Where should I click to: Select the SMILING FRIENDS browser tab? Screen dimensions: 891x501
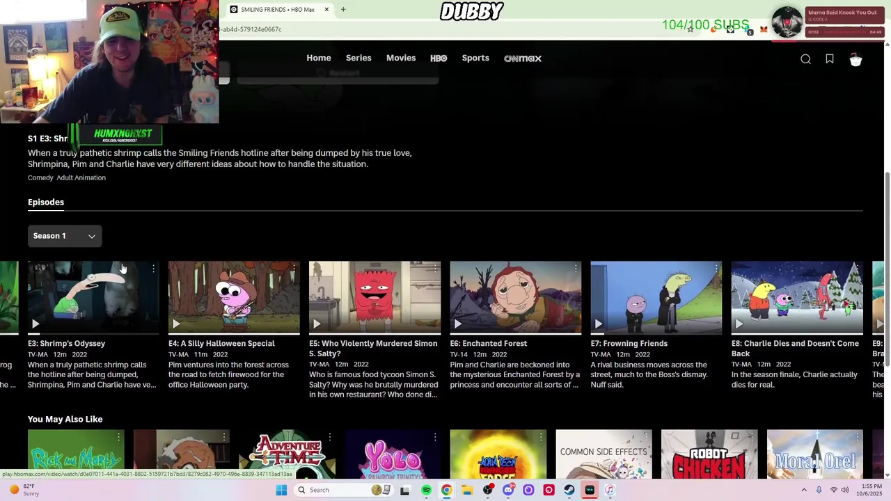[x=277, y=10]
